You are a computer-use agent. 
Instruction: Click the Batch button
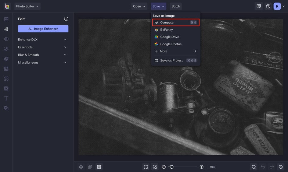[x=176, y=6]
